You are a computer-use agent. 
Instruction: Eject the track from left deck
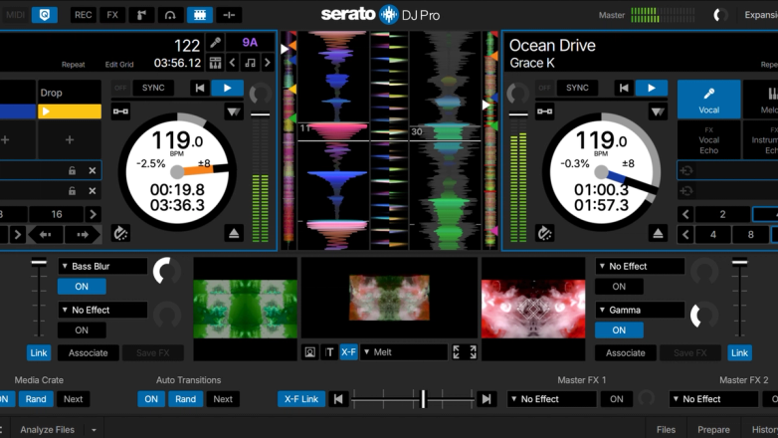234,233
